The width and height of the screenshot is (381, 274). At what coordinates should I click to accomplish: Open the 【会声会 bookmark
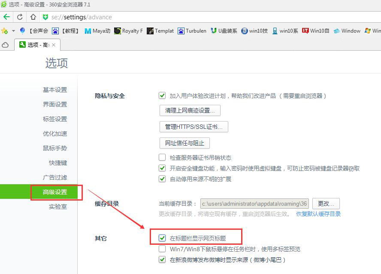coord(39,31)
